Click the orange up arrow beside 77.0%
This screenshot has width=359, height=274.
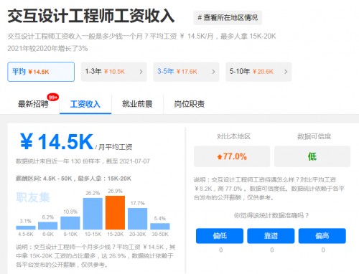[220, 157]
